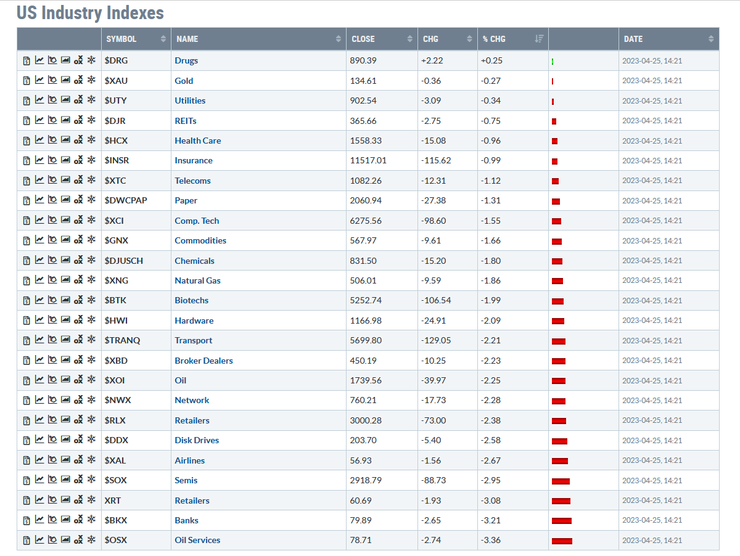Open GalleryView icon for $BTK row
The image size is (740, 556).
coord(65,300)
